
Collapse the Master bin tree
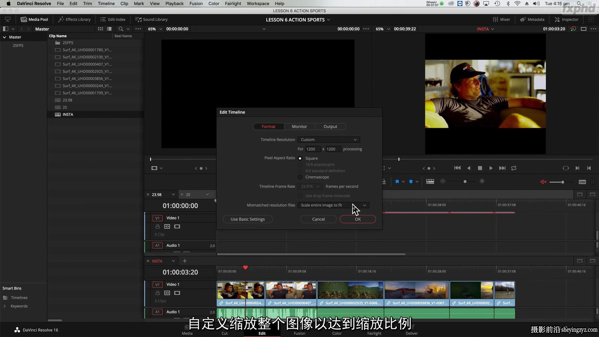point(4,37)
